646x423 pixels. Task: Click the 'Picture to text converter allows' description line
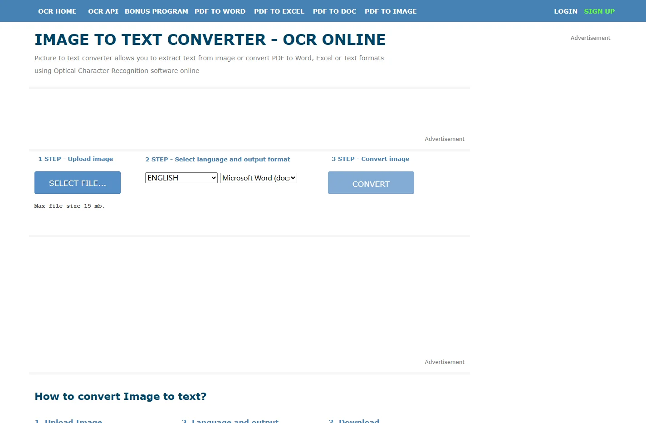click(209, 58)
